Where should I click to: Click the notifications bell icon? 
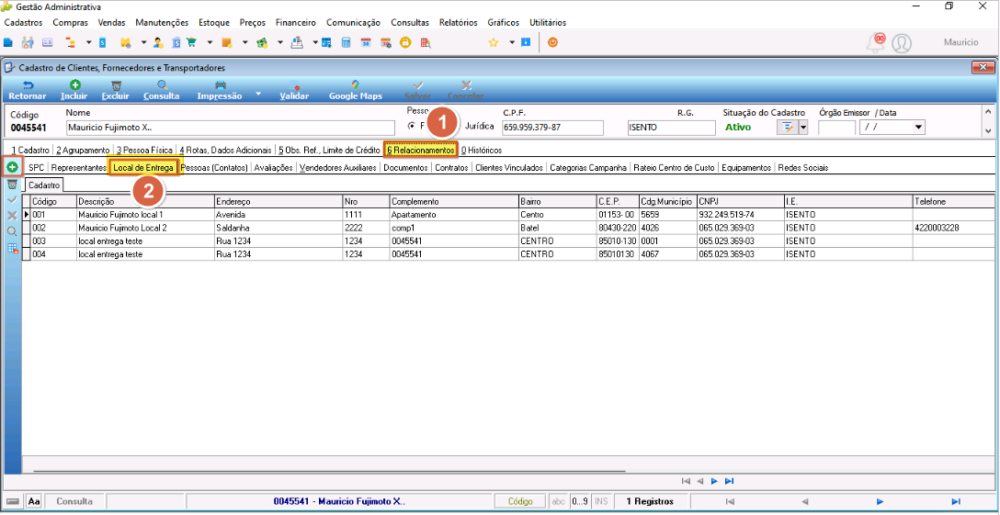click(x=875, y=43)
